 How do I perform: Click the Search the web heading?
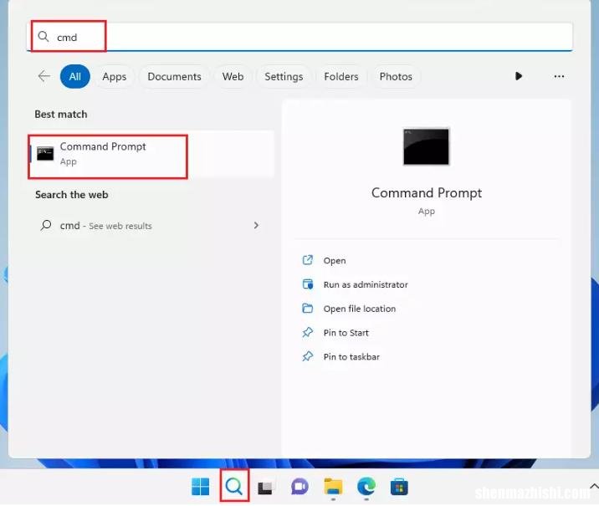click(71, 195)
